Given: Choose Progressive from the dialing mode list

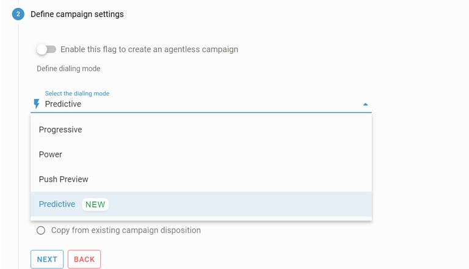Looking at the screenshot, I should [60, 130].
